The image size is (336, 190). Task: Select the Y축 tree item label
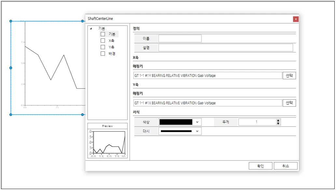[x=111, y=47]
